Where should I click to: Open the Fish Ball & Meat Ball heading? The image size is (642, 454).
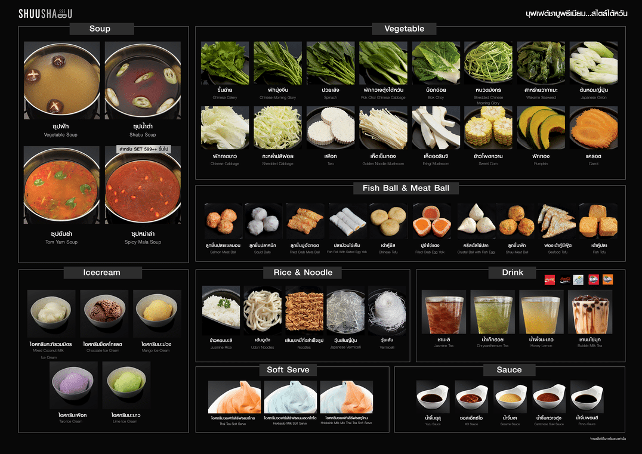406,188
